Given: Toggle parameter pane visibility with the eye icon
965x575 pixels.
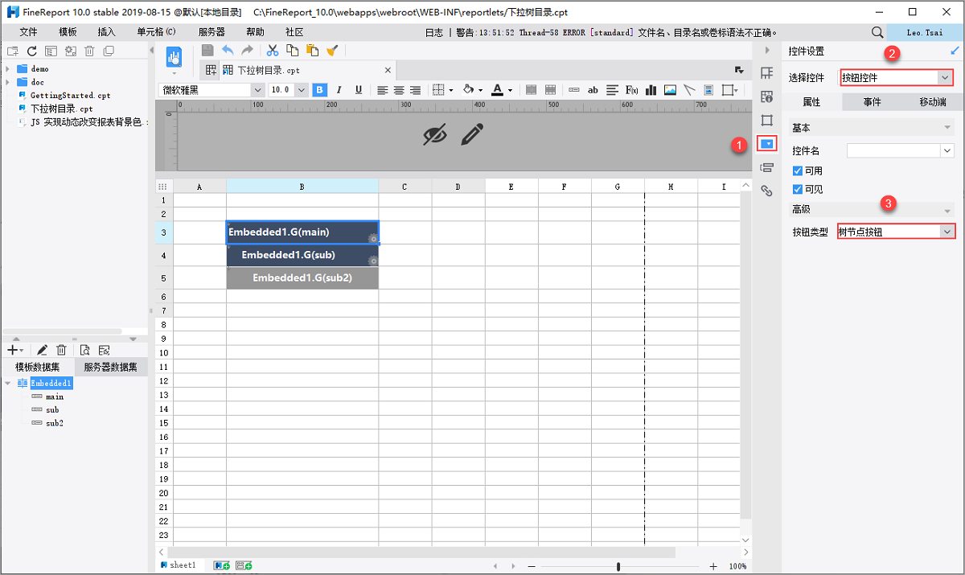Looking at the screenshot, I should 435,135.
